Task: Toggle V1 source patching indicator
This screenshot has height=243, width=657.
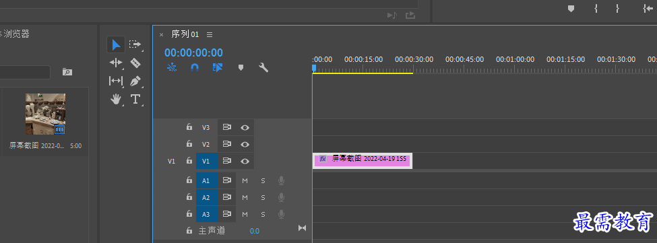Action: pos(171,161)
